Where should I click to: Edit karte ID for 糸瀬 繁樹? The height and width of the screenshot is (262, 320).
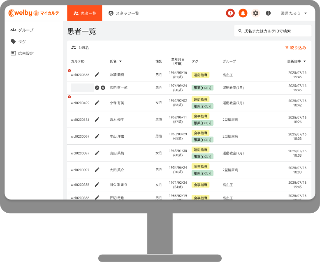[x=97, y=75]
